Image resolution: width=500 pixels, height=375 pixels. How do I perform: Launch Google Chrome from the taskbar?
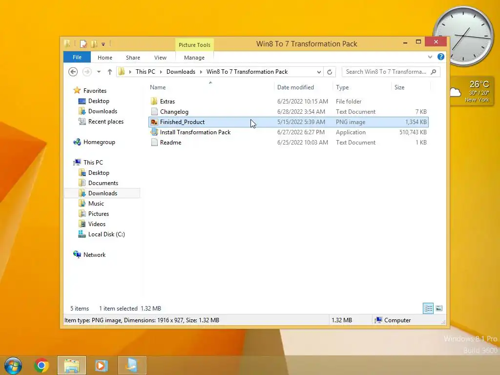[x=42, y=365]
